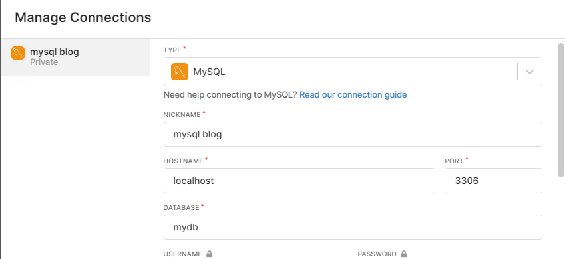The height and width of the screenshot is (259, 565).
Task: Click the DATABASE field label
Action: pos(181,208)
